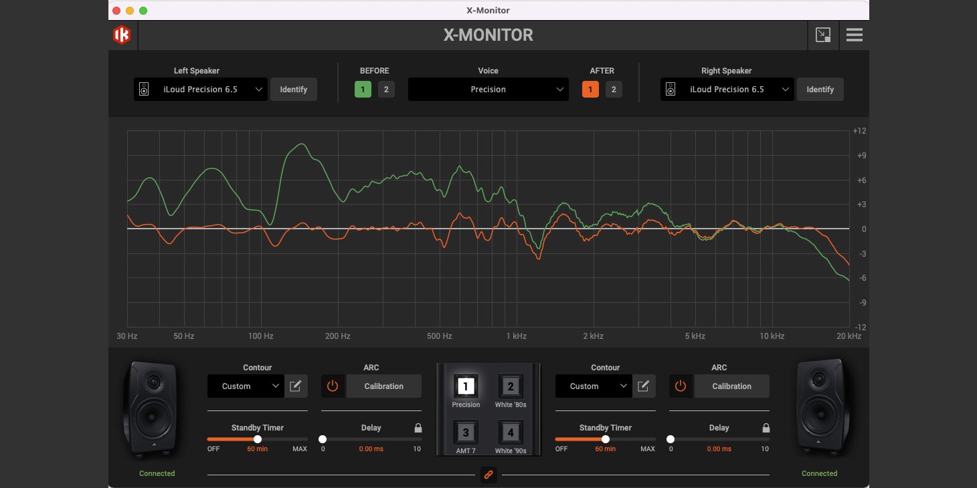Click the left Standby Timer slider handle

pos(258,439)
